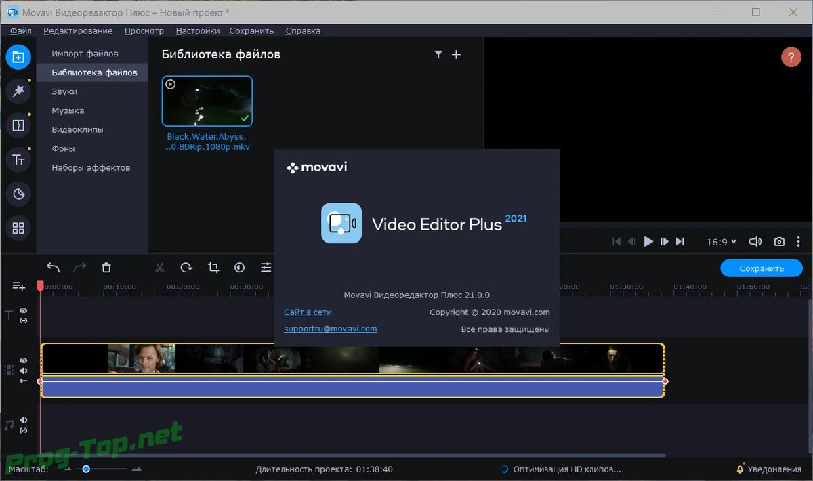The image size is (813, 481).
Task: Delete selected clip with trash icon
Action: coord(106,268)
